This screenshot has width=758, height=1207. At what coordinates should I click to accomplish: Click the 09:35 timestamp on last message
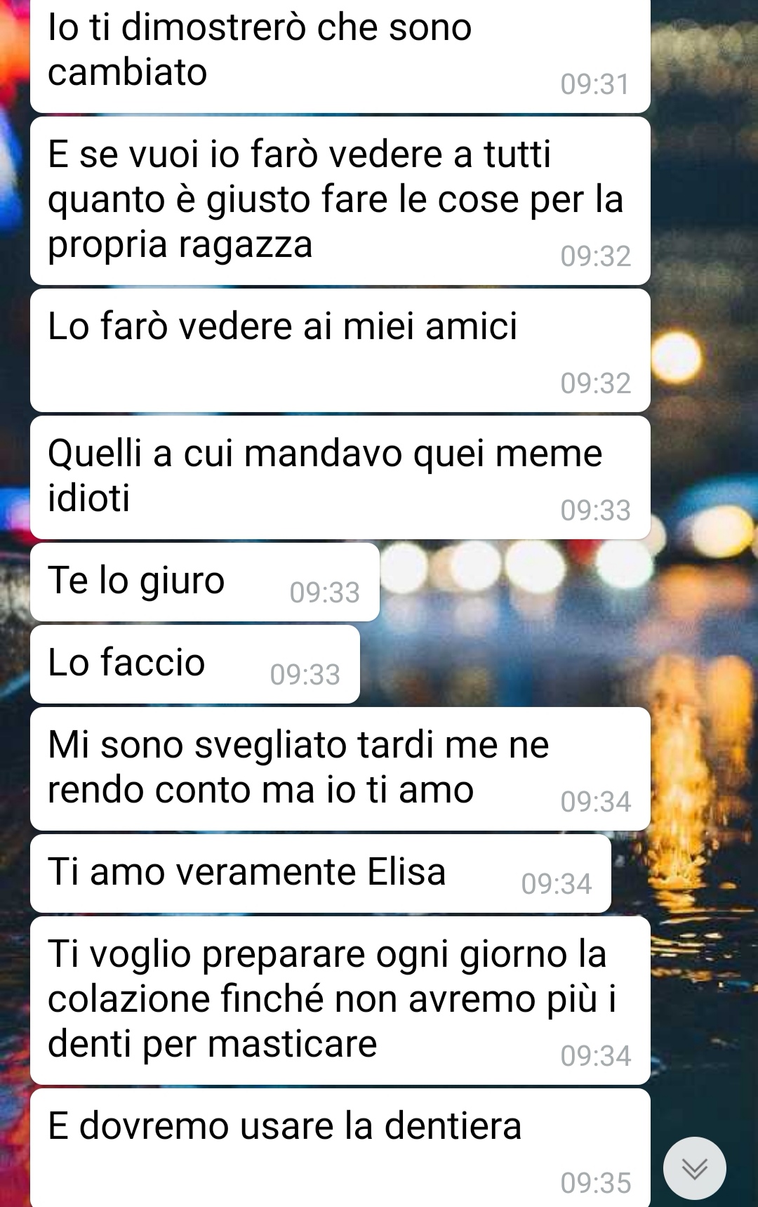pos(596,1183)
